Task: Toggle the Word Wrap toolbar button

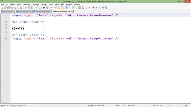Action: click(x=67, y=8)
